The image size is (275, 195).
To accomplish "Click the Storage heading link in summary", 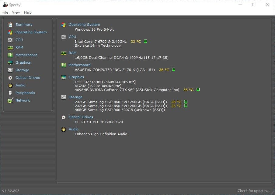I will click(x=75, y=97).
